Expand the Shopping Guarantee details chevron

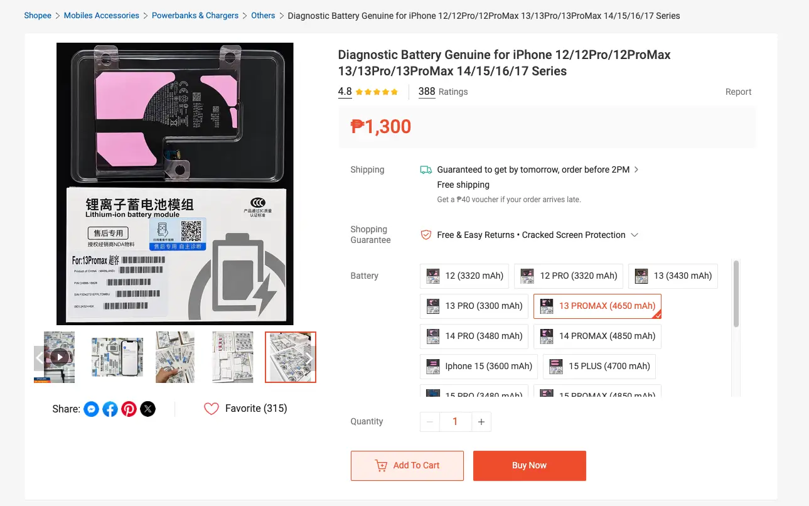[x=635, y=235]
